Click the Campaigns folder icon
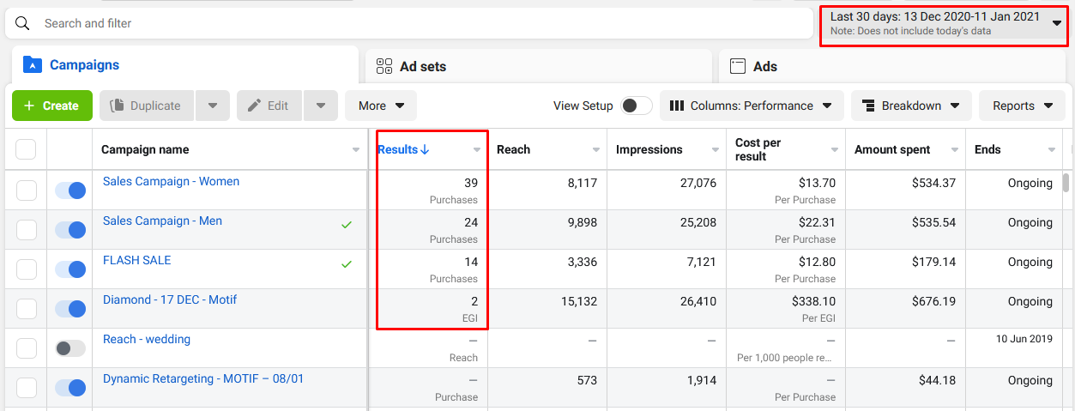The height and width of the screenshot is (411, 1075). coord(33,65)
